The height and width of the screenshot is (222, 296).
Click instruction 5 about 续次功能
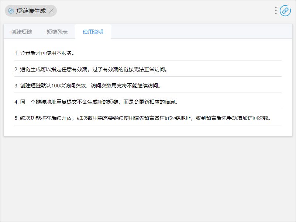143,118
